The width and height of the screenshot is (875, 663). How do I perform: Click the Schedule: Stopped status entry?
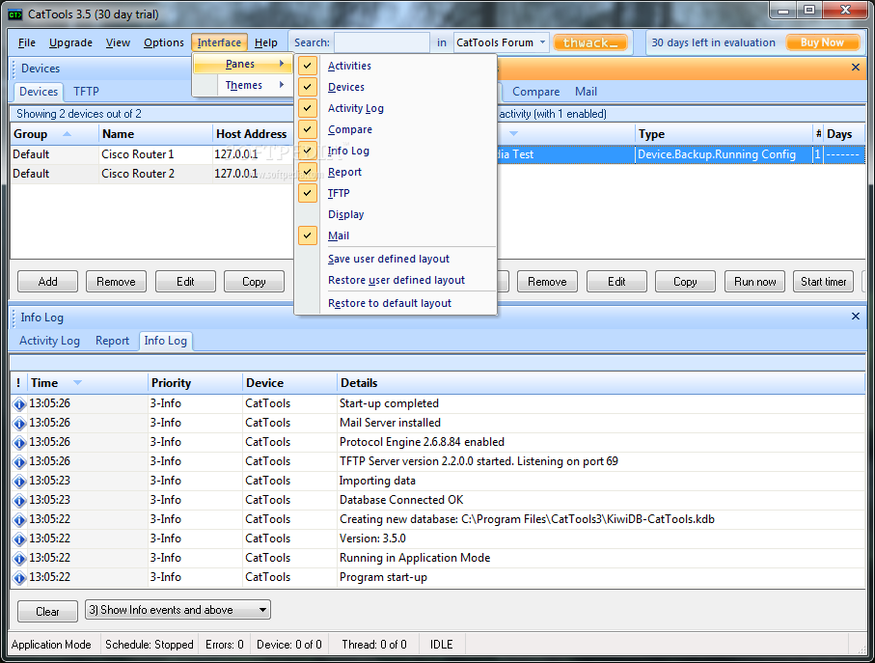tap(149, 645)
